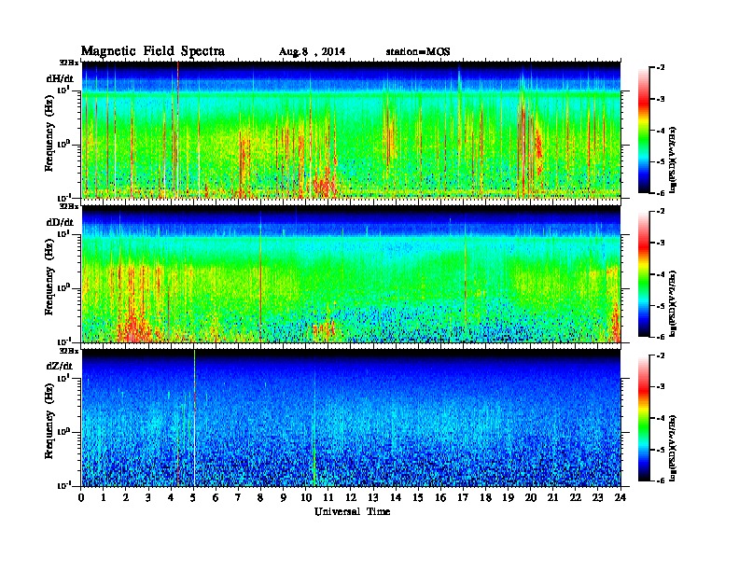The height and width of the screenshot is (571, 739).
Task: Click hour 21 tick label on time axis
Action: 552,498
